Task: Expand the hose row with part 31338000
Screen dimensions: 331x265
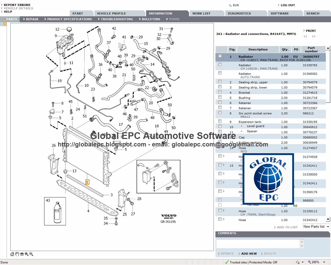Action: (224, 174)
